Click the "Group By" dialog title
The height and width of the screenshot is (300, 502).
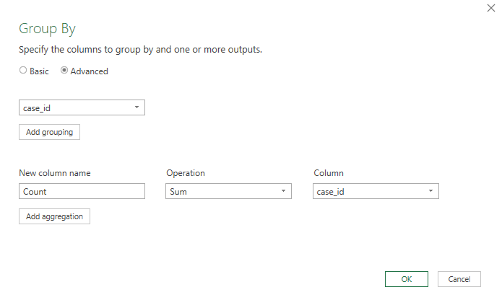tap(47, 29)
